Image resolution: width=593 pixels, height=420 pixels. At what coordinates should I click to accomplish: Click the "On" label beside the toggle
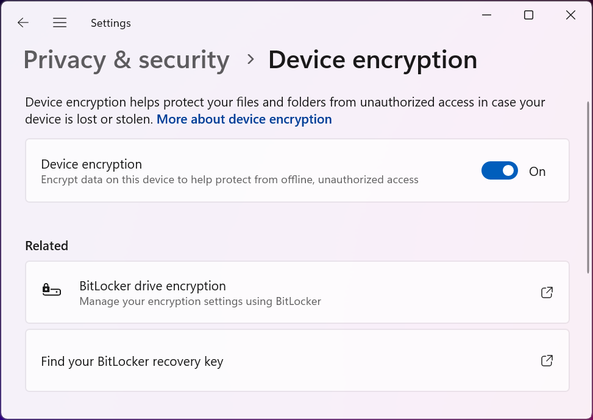click(x=537, y=172)
